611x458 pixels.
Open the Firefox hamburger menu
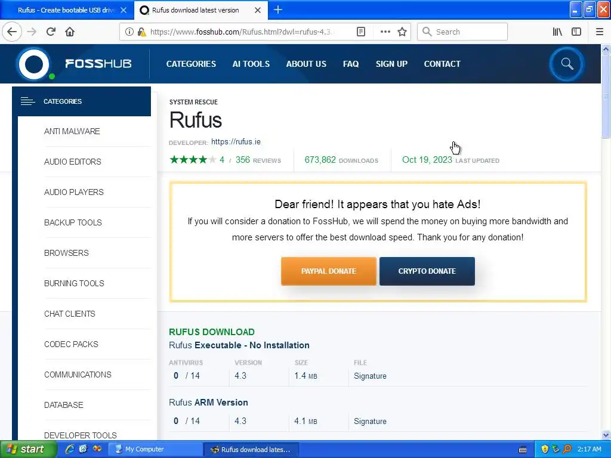point(599,32)
